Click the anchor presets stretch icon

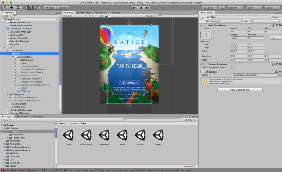pyautogui.click(x=207, y=35)
